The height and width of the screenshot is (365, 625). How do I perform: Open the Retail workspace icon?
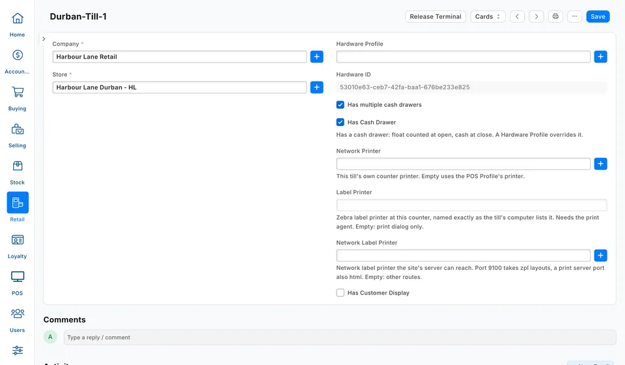tap(18, 203)
